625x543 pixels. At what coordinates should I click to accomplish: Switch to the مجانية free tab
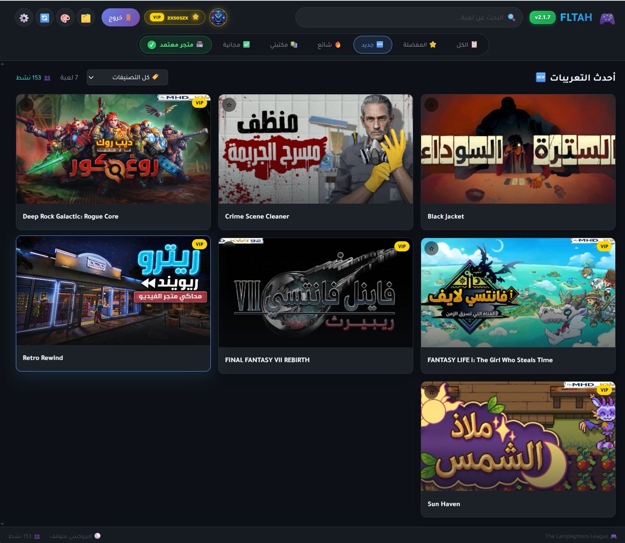coord(236,45)
